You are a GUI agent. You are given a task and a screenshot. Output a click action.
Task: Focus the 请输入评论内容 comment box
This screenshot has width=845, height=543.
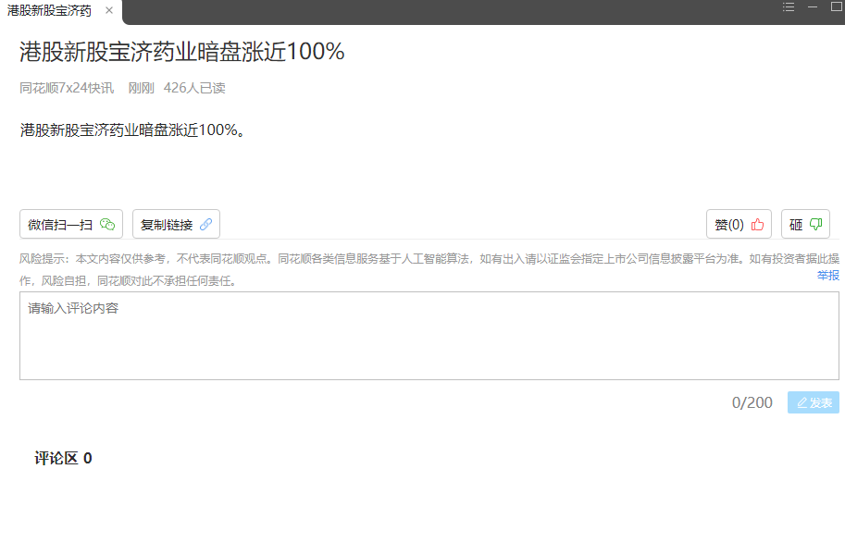pos(429,336)
